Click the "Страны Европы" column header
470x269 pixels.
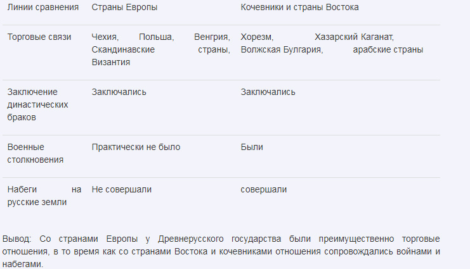pyautogui.click(x=124, y=8)
